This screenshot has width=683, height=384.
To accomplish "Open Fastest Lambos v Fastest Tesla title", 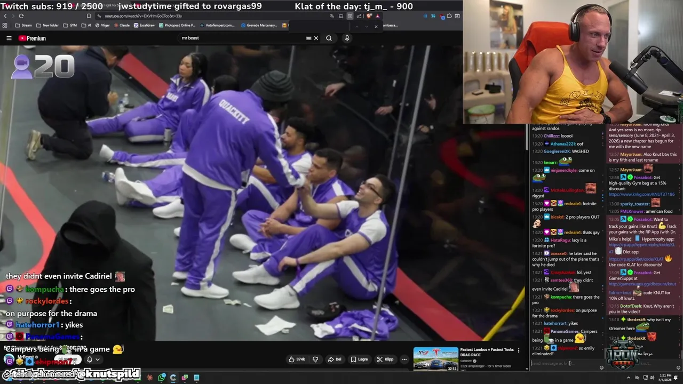I will tap(487, 352).
